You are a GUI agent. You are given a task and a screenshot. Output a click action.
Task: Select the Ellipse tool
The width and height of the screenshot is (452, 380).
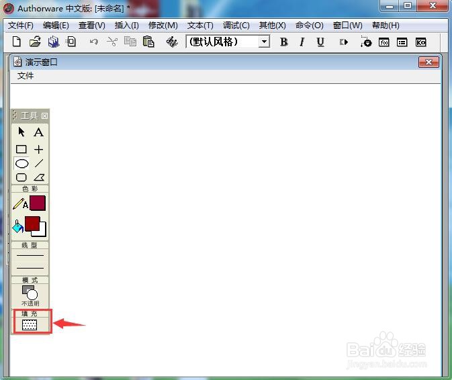coord(21,163)
